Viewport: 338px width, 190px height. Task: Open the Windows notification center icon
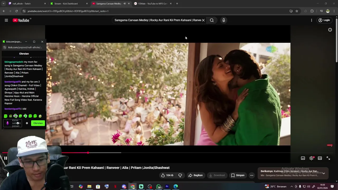pos(332,187)
